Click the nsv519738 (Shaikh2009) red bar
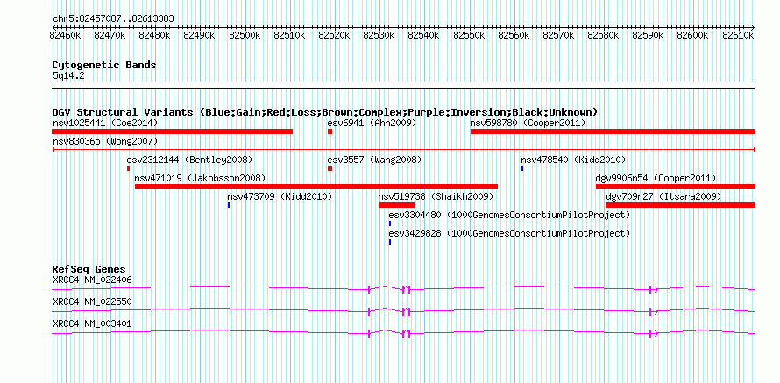 [x=396, y=205]
